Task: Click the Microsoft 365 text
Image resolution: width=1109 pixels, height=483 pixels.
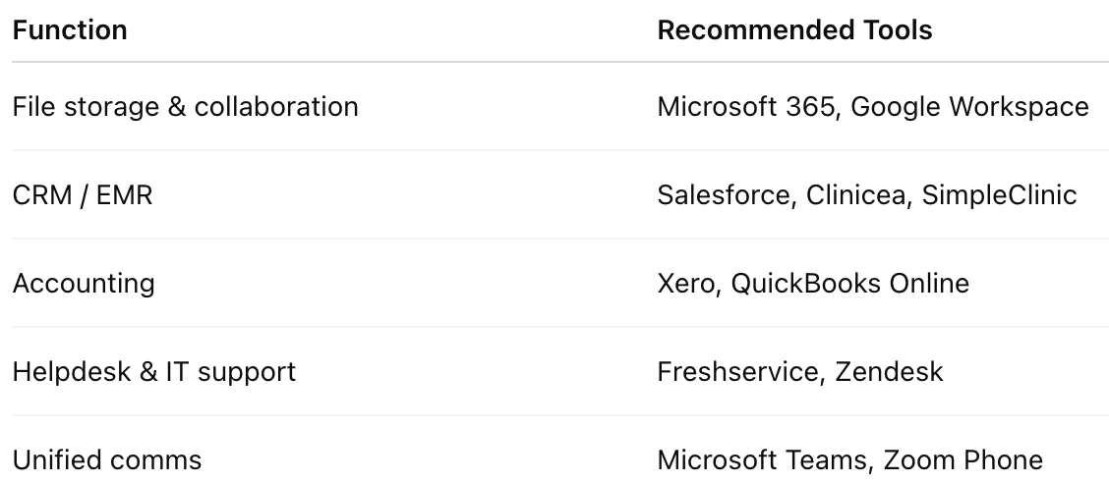Action: [x=746, y=106]
